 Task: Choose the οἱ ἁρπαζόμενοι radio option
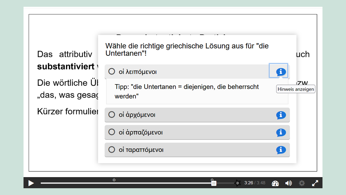point(112,132)
